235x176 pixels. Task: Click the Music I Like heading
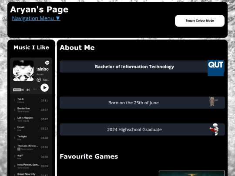tap(31, 47)
